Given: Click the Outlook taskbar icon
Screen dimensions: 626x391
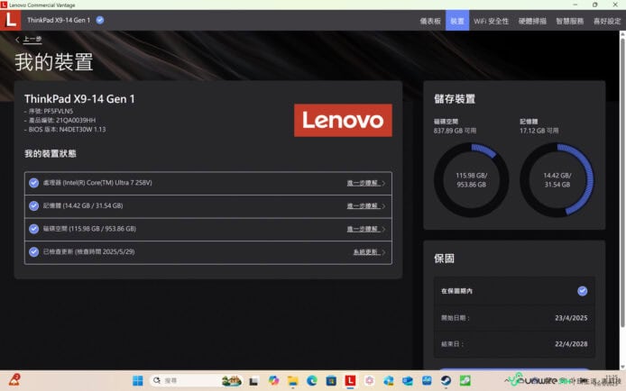Looking at the screenshot, I should [408, 381].
